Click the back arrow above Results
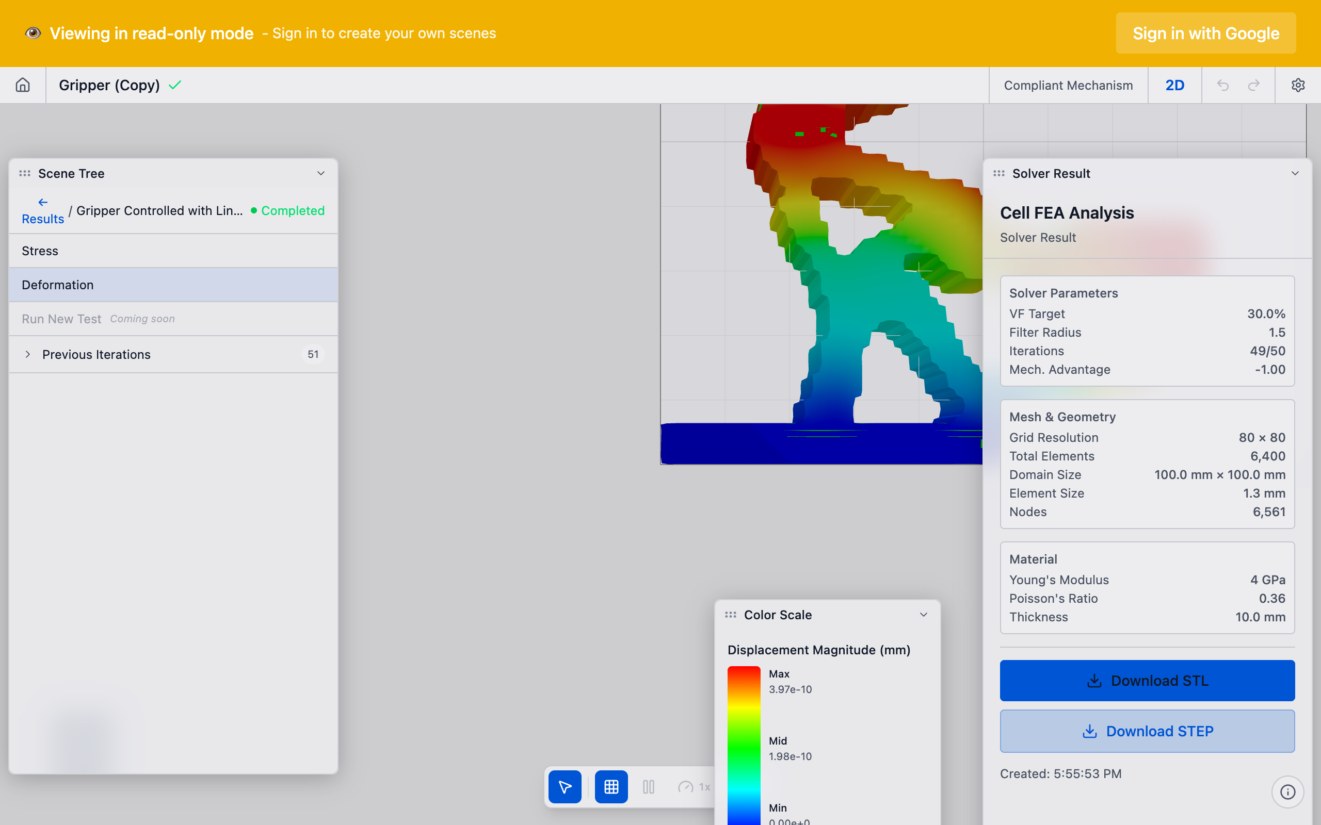The image size is (1321, 825). (x=43, y=202)
